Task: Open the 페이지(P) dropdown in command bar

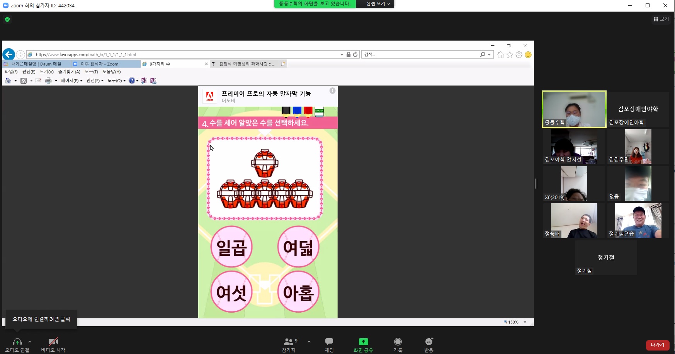Action: [x=71, y=80]
